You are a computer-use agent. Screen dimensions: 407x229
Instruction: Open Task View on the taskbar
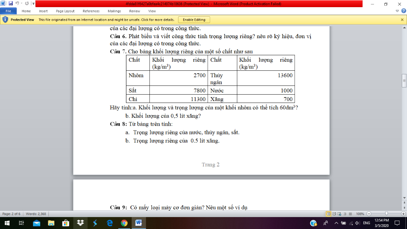point(21,223)
